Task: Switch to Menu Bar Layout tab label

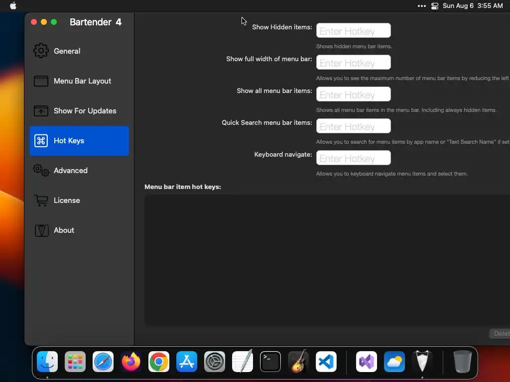Action: (82, 81)
